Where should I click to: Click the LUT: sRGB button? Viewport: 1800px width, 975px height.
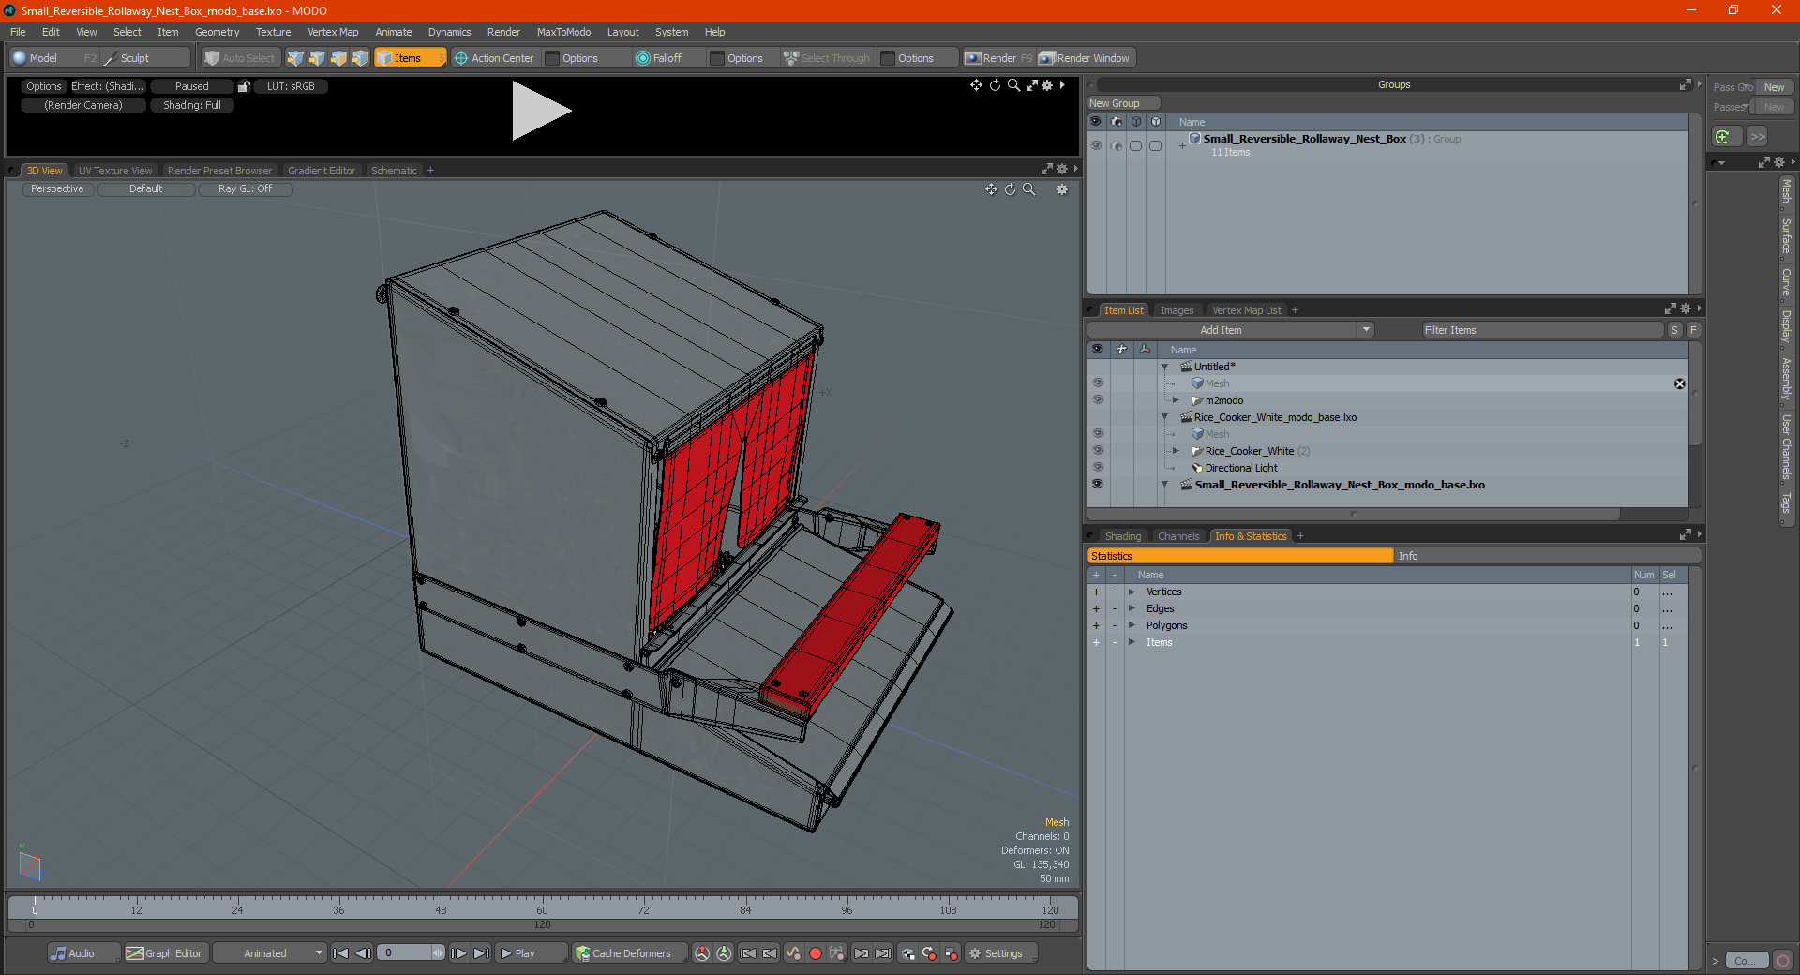click(x=291, y=86)
